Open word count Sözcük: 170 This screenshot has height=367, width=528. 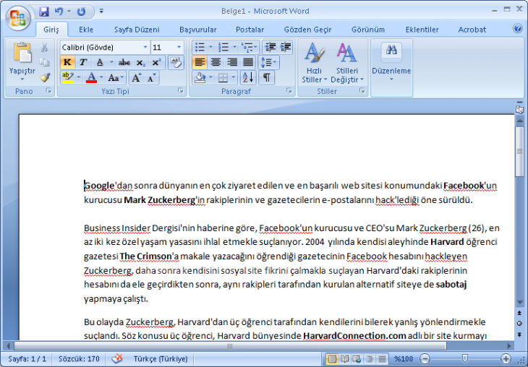coord(79,359)
